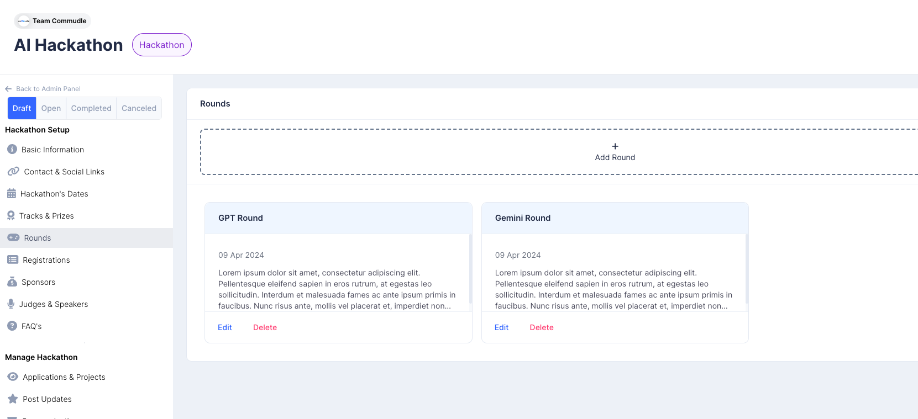Edit the GPT Round
Viewport: 918px width, 419px height.
225,327
